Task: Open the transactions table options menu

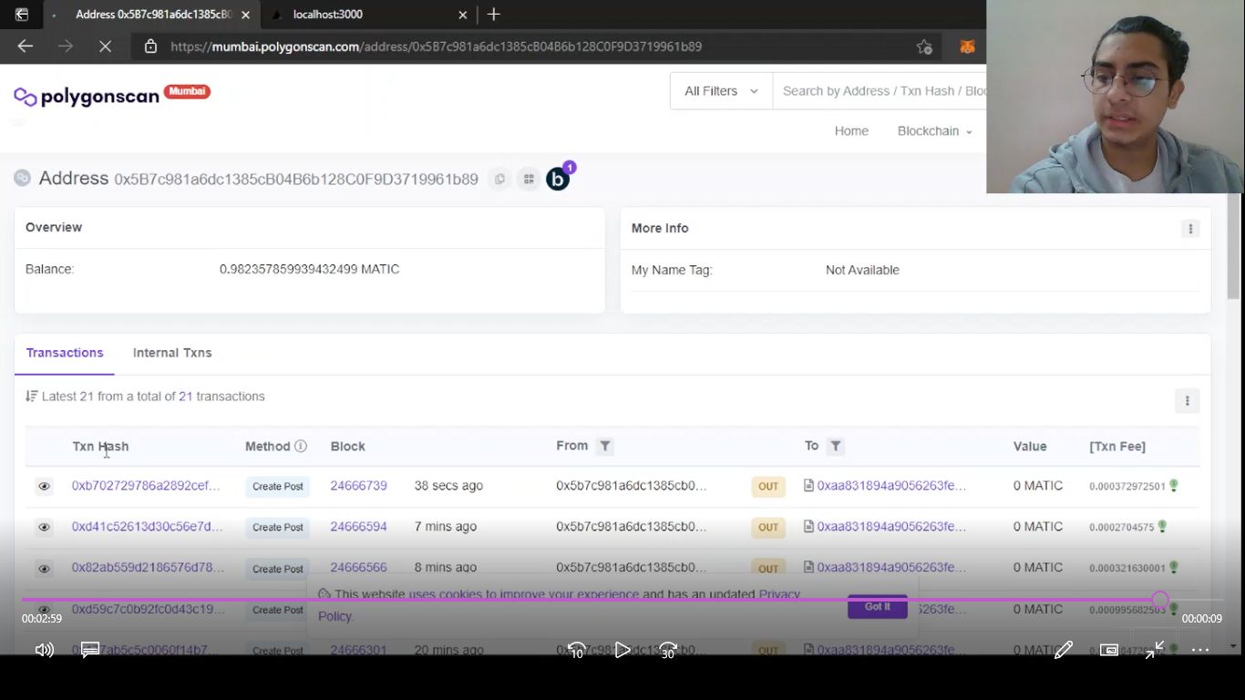Action: pyautogui.click(x=1187, y=401)
